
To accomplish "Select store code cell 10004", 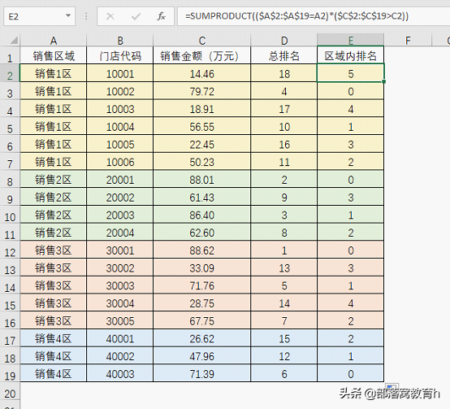I will coord(120,127).
